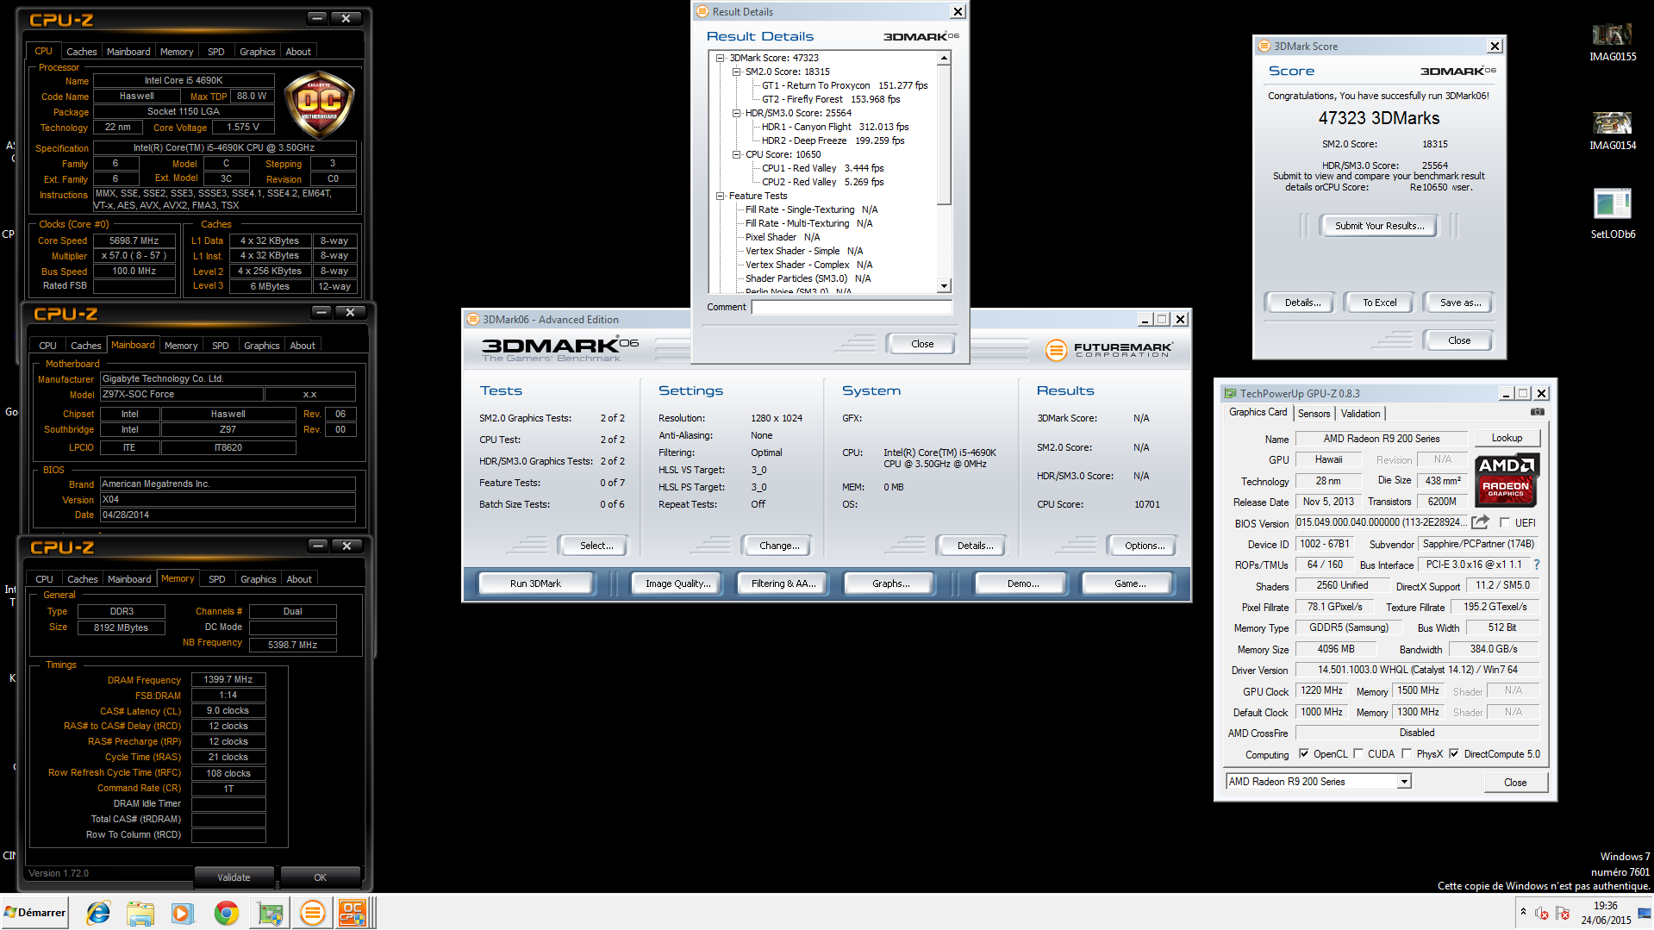This screenshot has height=930, width=1654.
Task: Click the 3DMark Score window title icon
Action: [1264, 47]
